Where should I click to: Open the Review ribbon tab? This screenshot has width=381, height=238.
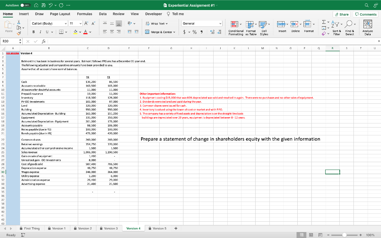119,14
